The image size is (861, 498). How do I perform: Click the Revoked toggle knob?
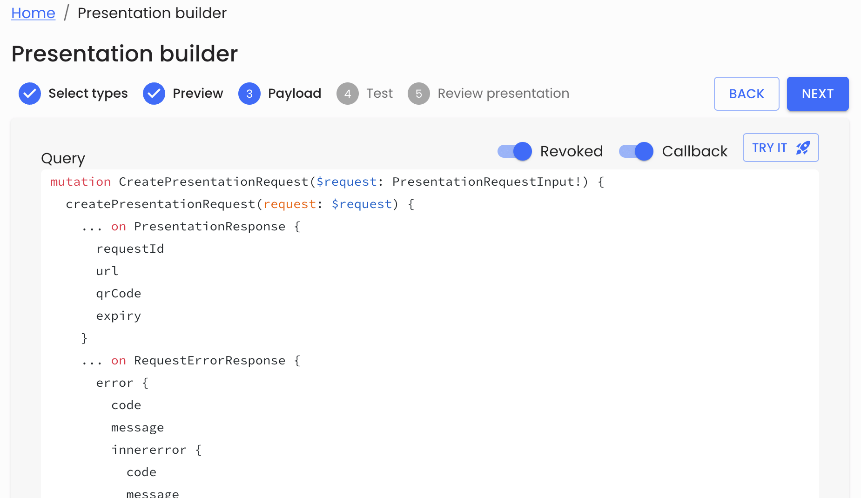point(523,151)
